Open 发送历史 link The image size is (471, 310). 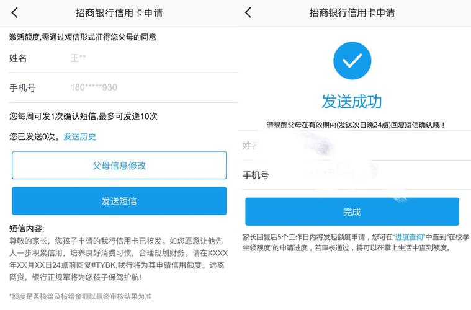pos(79,136)
